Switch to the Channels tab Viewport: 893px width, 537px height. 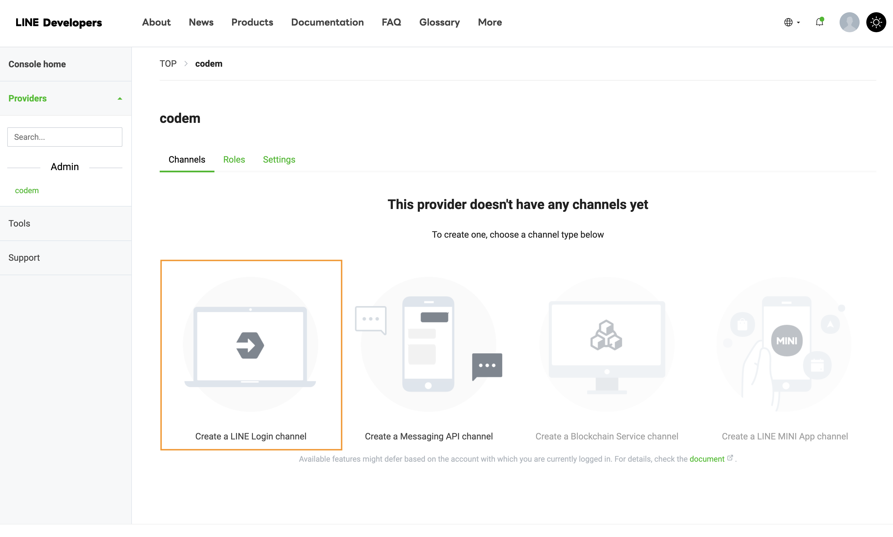(187, 160)
